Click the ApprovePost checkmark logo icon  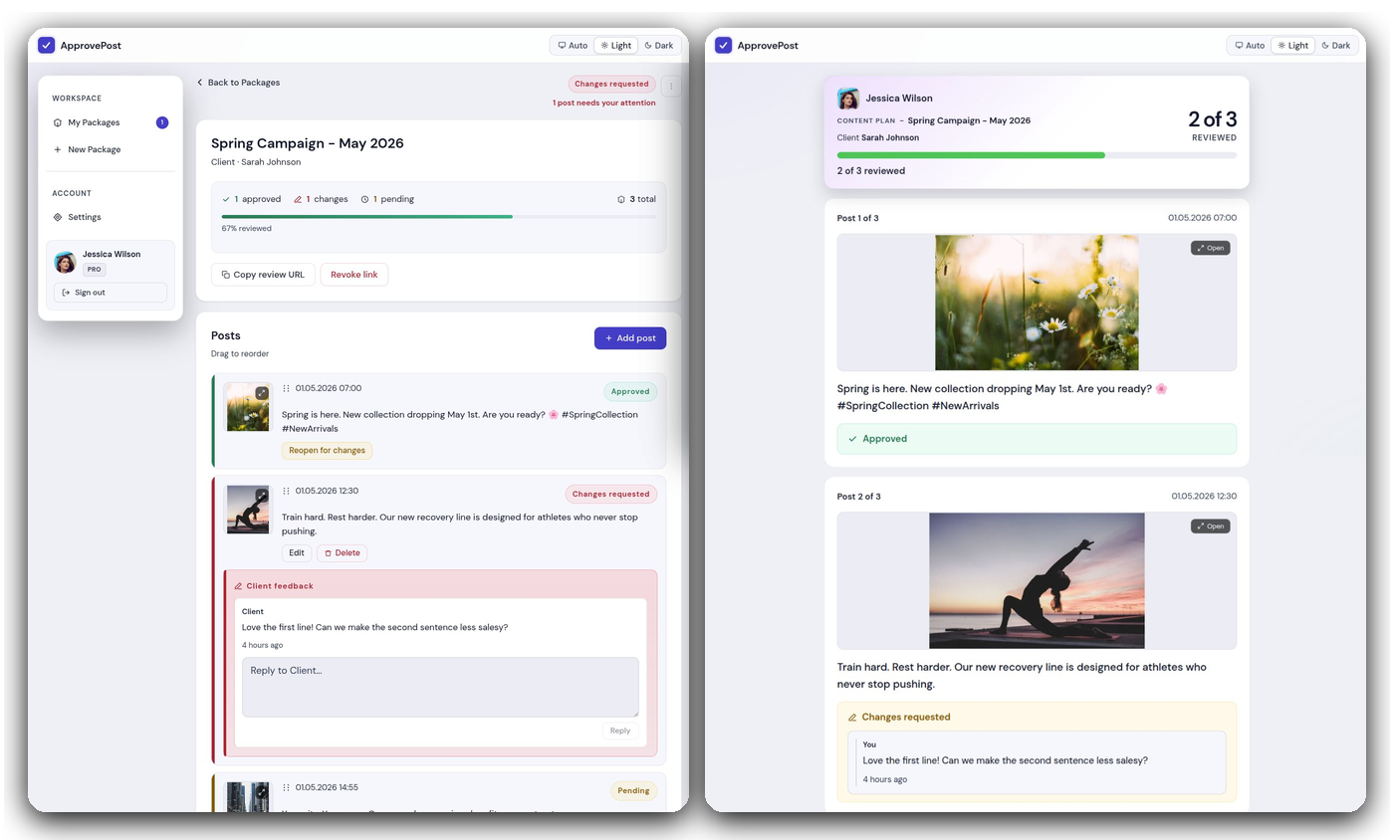pos(46,45)
